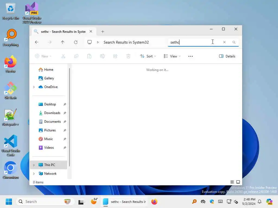Click the PC icon in address bar

[90, 42]
